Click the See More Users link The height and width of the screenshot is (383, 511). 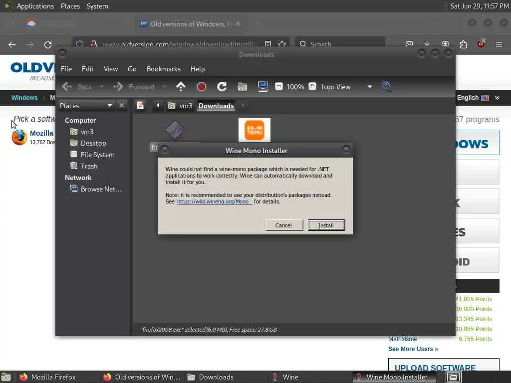tap(413, 349)
